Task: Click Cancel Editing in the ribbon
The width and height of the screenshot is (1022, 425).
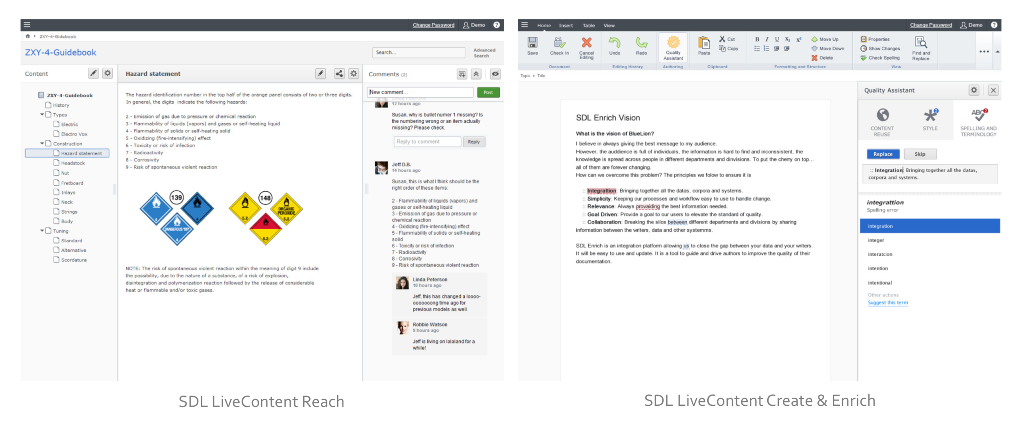Action: (586, 48)
